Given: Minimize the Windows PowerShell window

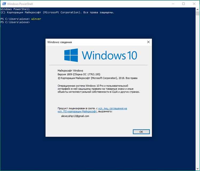Looking at the screenshot, I should pos(173,4).
